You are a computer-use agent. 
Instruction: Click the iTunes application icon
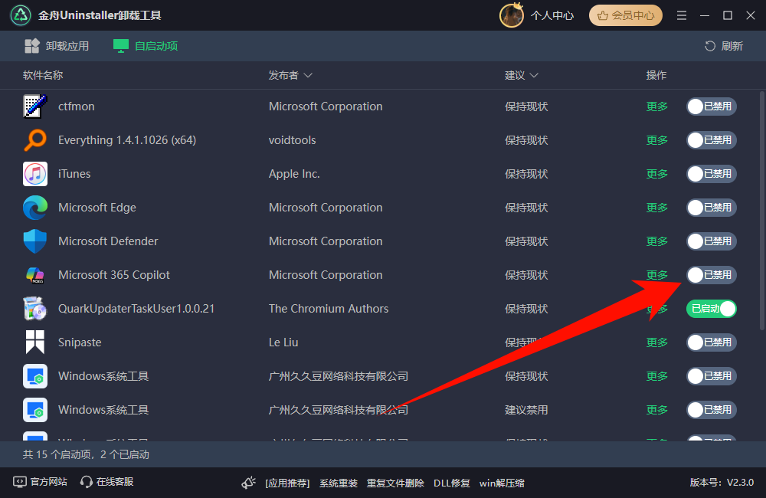coord(34,174)
